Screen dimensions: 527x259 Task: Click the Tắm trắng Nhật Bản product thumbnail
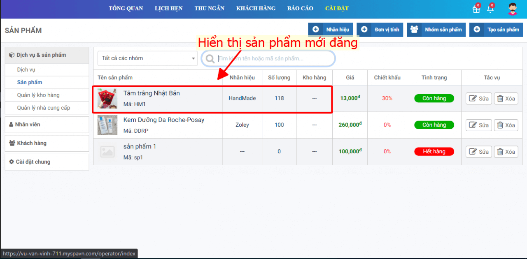click(x=107, y=99)
